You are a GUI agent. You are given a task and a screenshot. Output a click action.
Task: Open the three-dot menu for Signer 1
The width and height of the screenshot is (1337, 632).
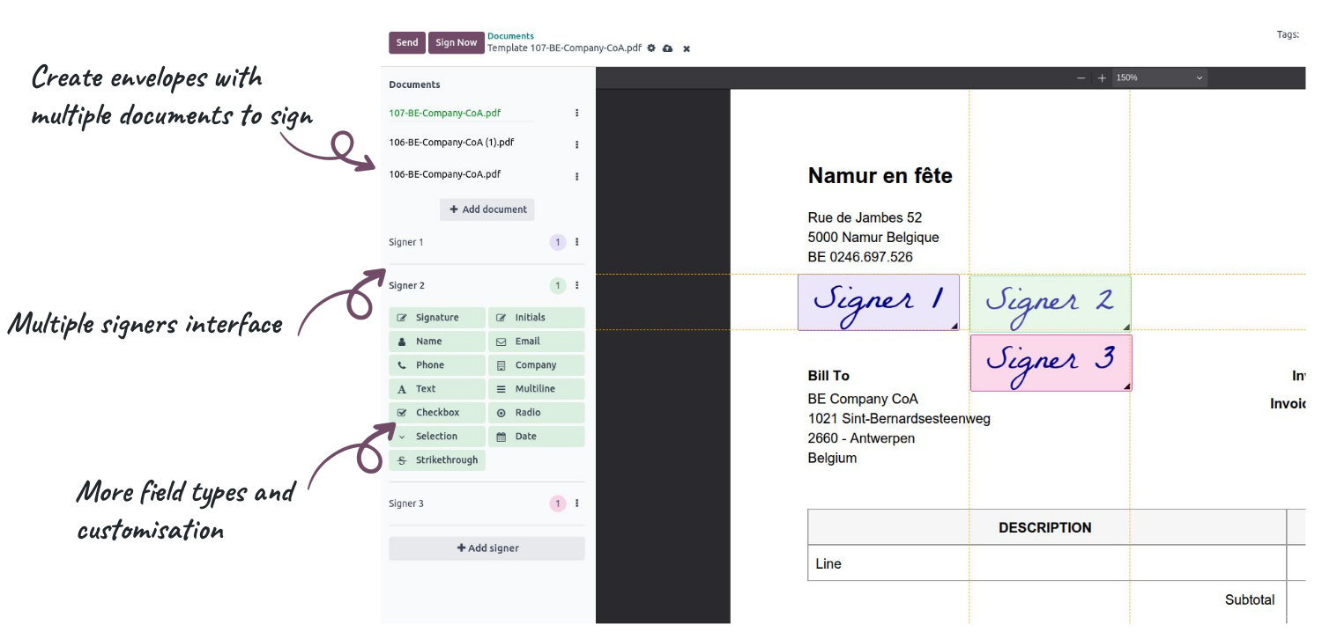click(577, 242)
